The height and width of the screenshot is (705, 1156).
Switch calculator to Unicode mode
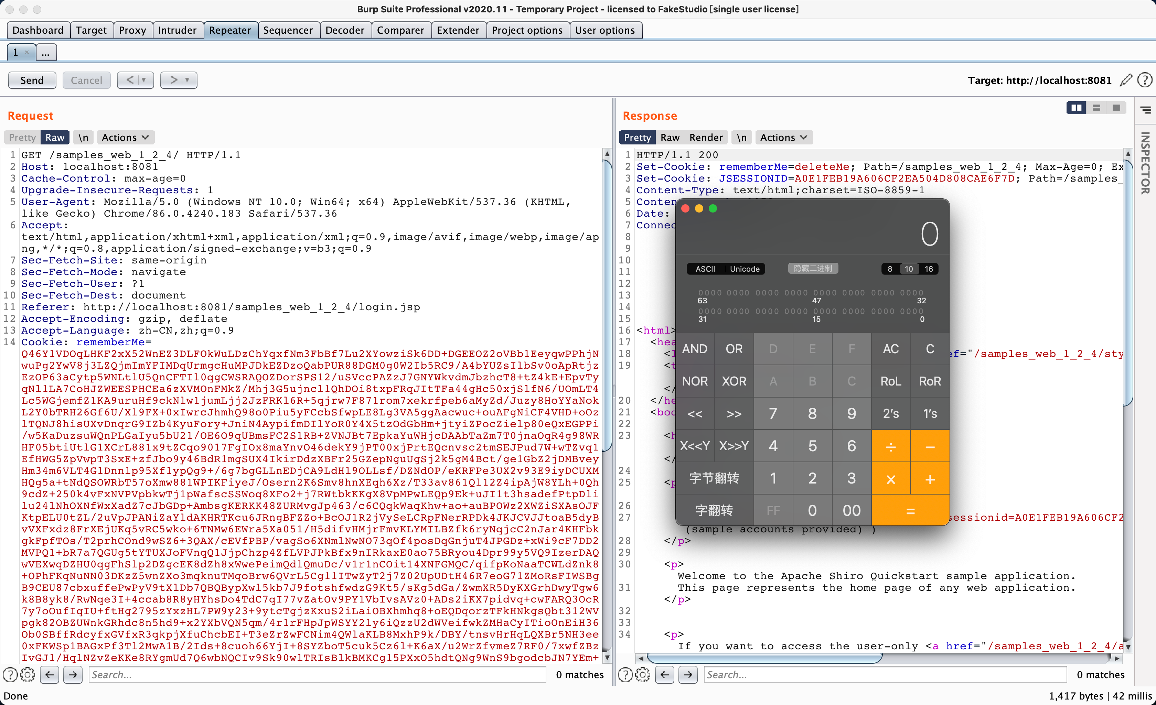[x=745, y=269]
